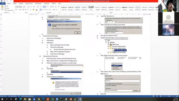The width and height of the screenshot is (179, 101).
Task: Click the Align Right icon
Action: coord(45,10)
